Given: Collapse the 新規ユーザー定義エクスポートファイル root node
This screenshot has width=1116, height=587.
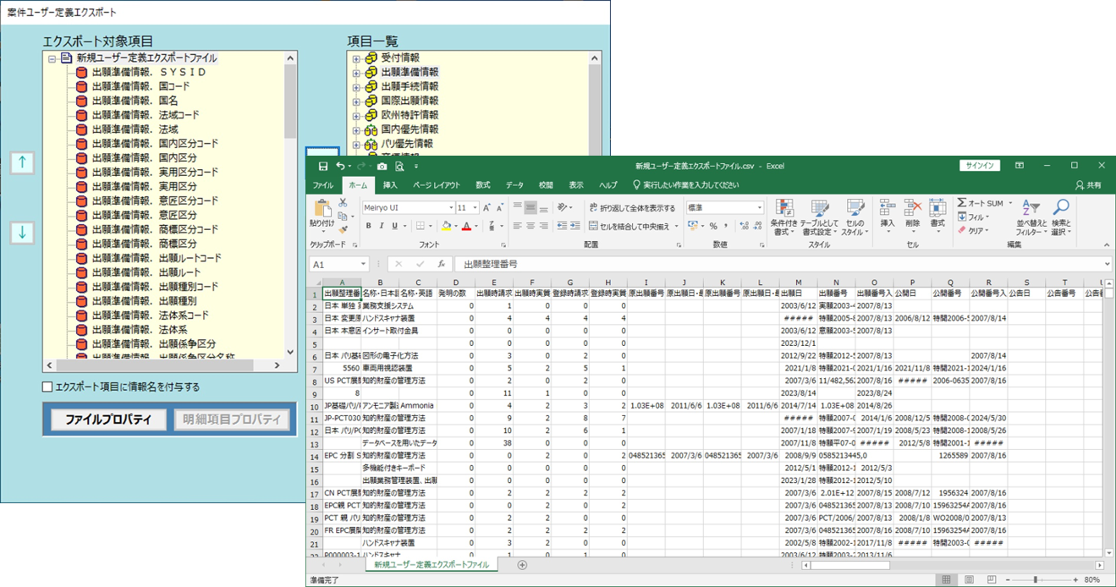Looking at the screenshot, I should (x=52, y=58).
